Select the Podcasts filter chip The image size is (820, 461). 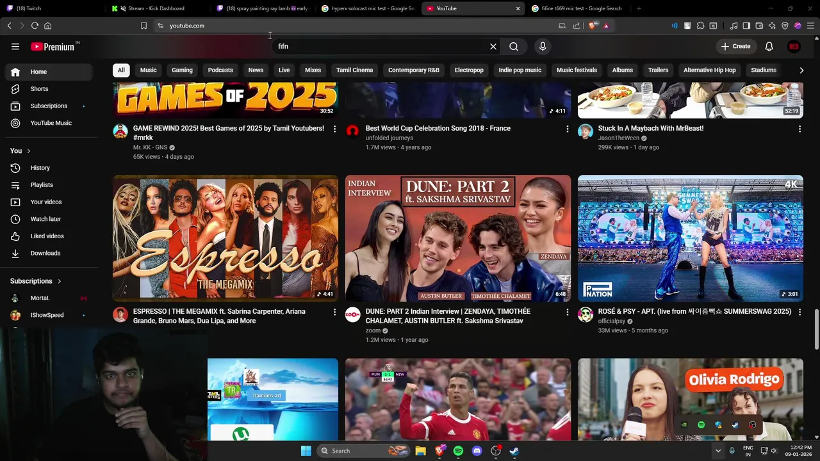220,70
